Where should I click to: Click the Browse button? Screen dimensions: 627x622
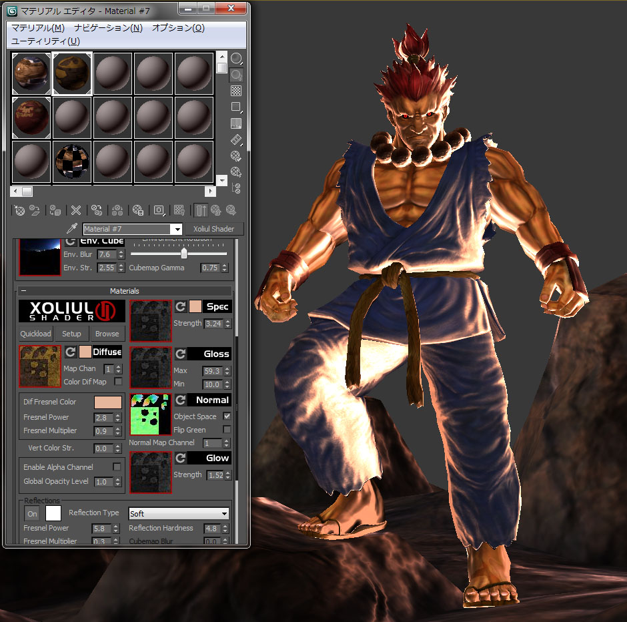point(107,334)
